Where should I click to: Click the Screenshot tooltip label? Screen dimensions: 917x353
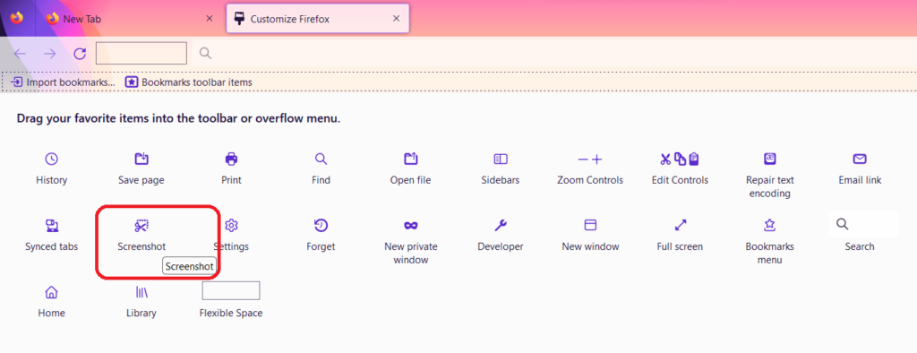tap(190, 266)
